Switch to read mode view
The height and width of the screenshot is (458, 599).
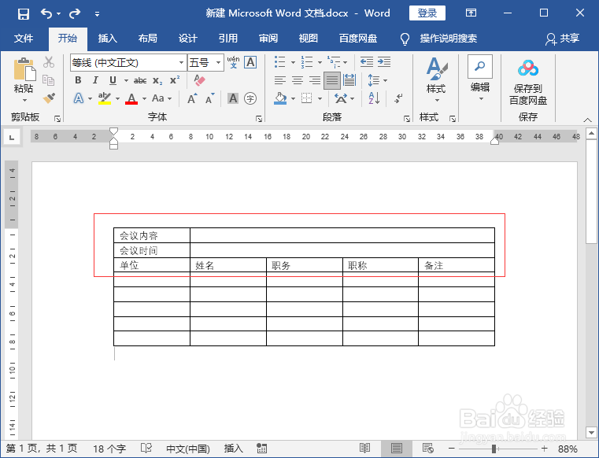364,448
